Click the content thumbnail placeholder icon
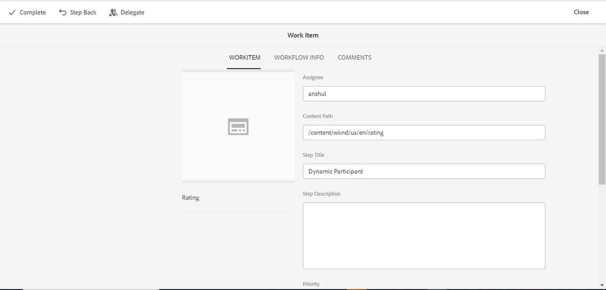This screenshot has width=606, height=290. click(238, 126)
